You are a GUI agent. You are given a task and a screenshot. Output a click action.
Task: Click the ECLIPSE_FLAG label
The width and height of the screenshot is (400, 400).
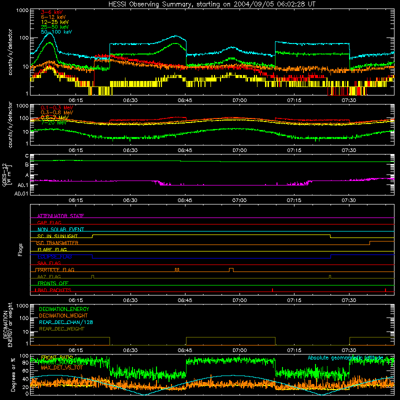click(x=54, y=256)
